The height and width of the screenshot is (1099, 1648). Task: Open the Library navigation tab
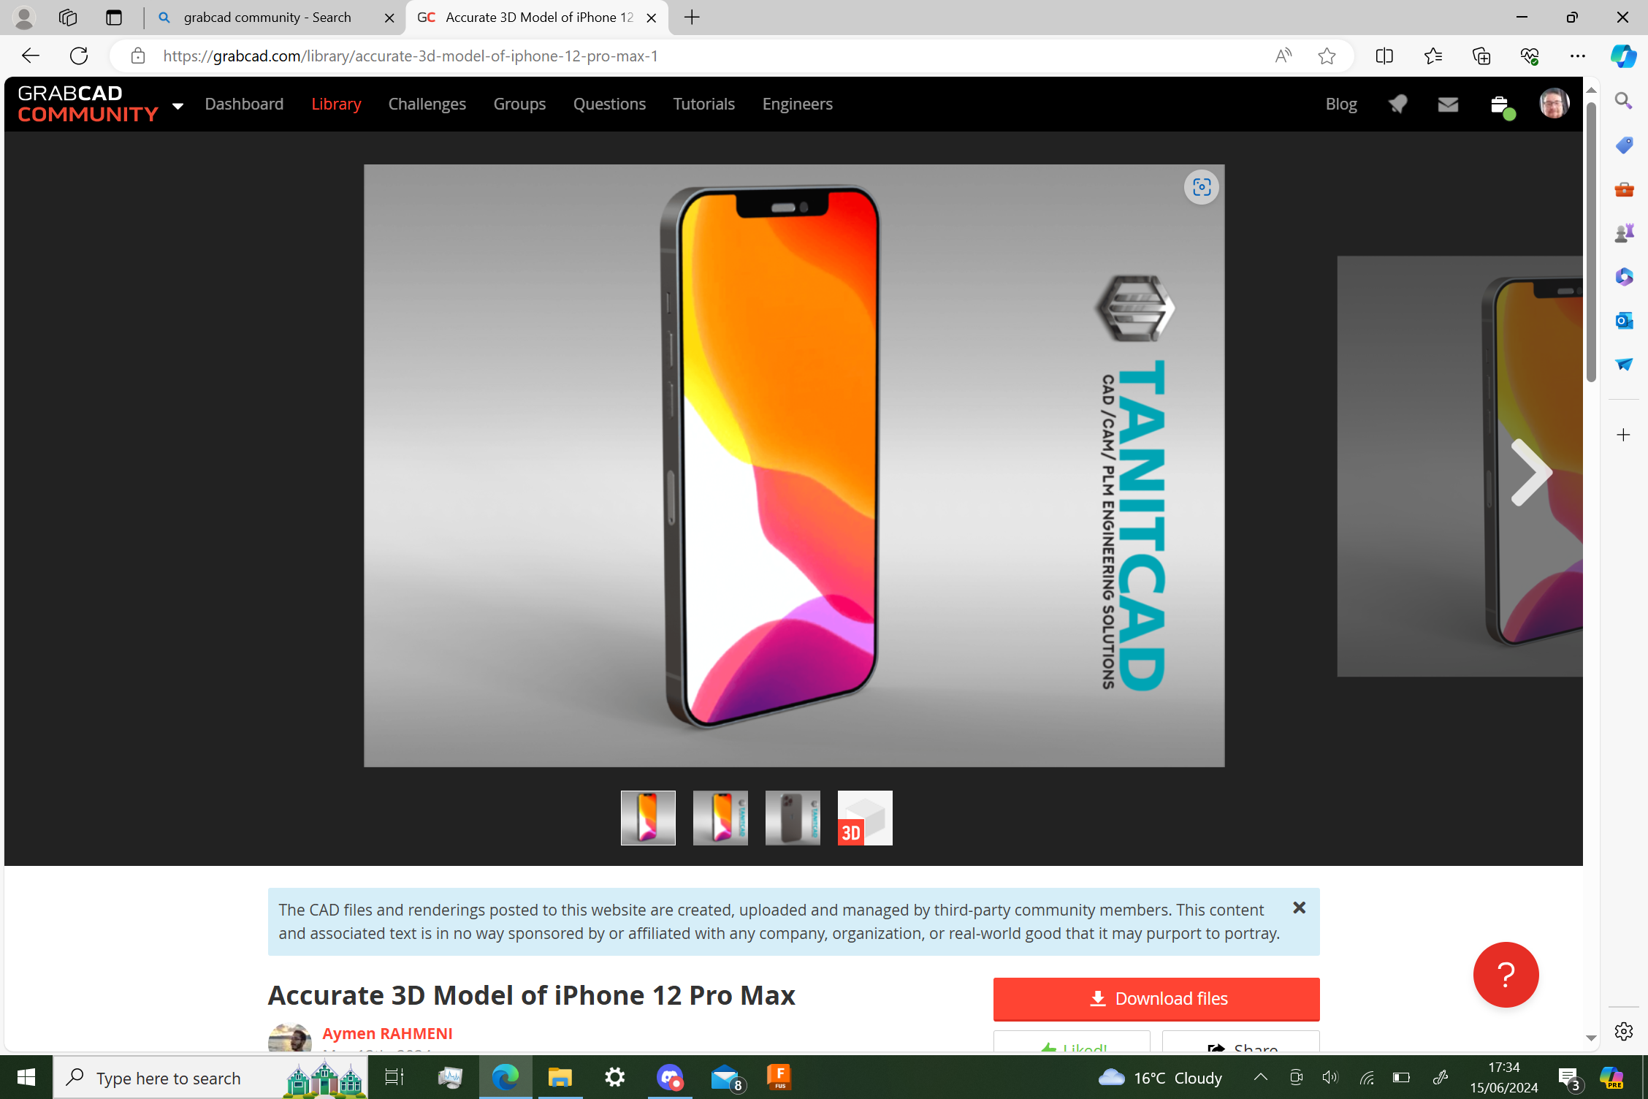coord(336,103)
